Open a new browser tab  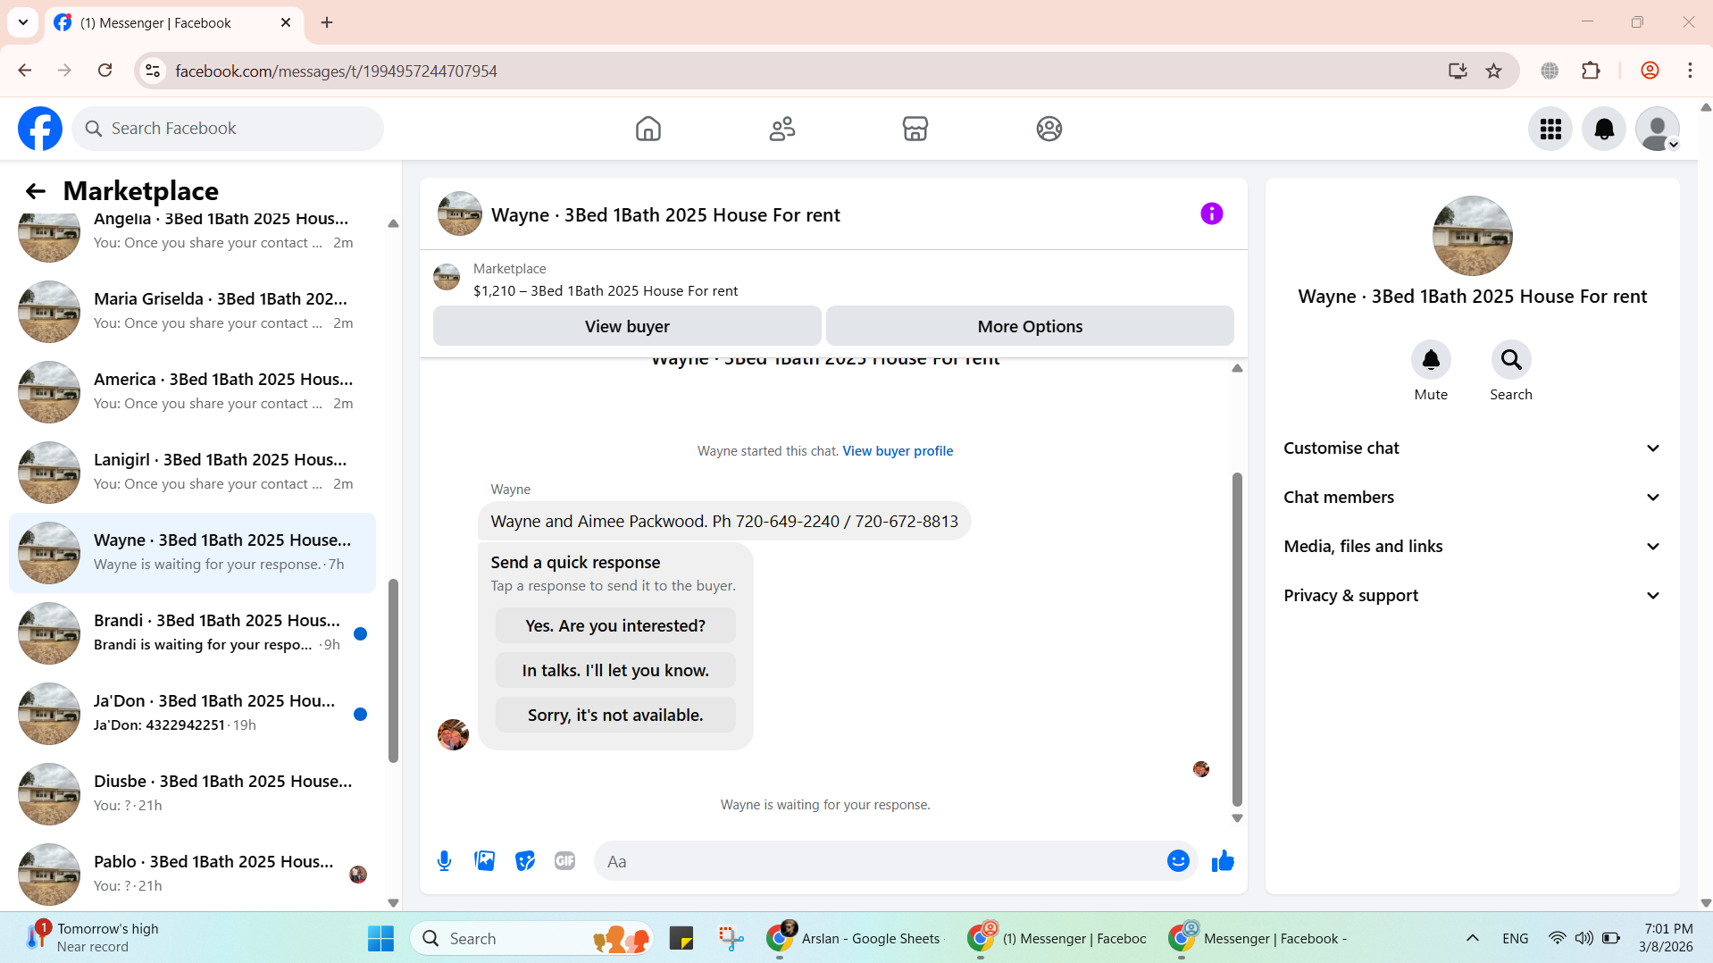tap(327, 22)
